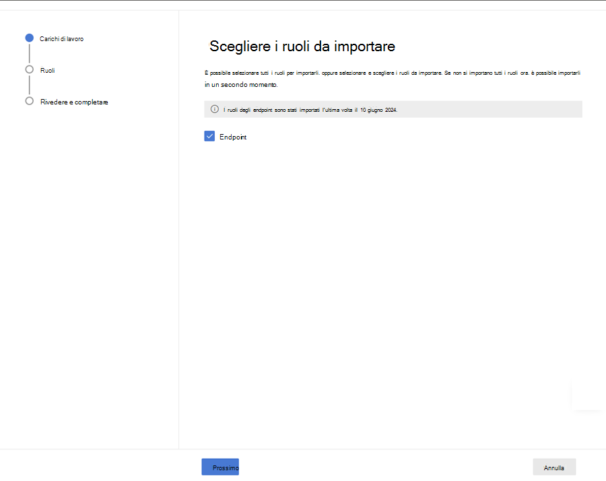Click the filled Carichi di lavoro step circle
This screenshot has height=481, width=606.
tap(29, 38)
